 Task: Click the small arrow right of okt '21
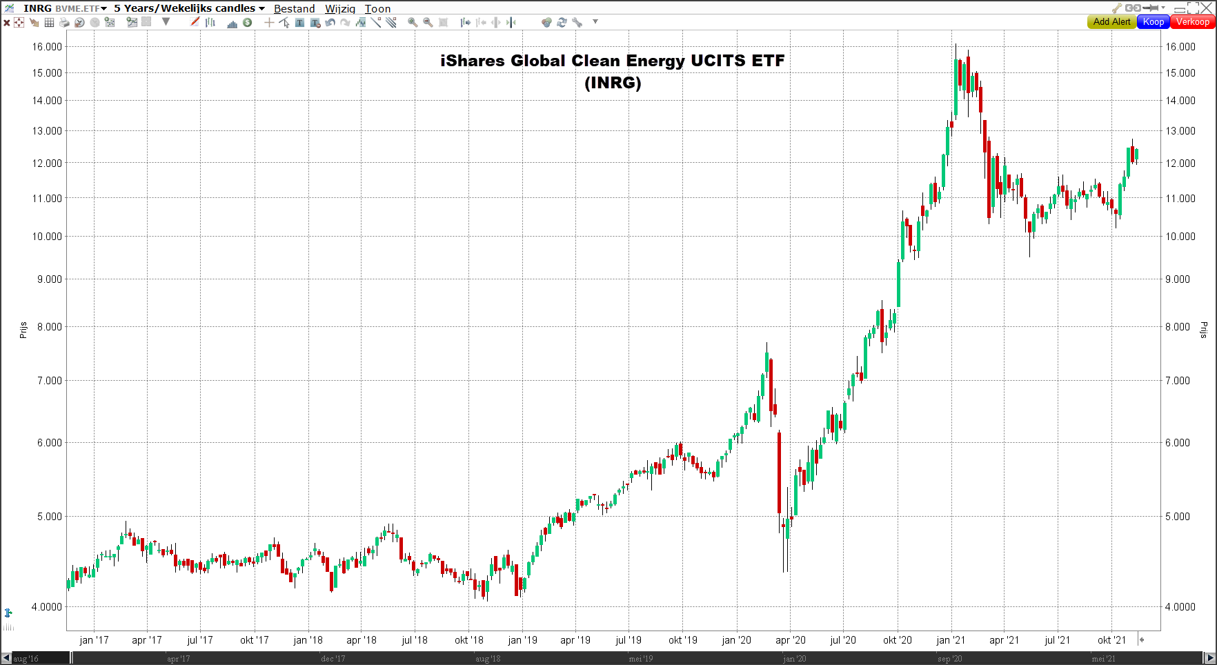[1141, 640]
